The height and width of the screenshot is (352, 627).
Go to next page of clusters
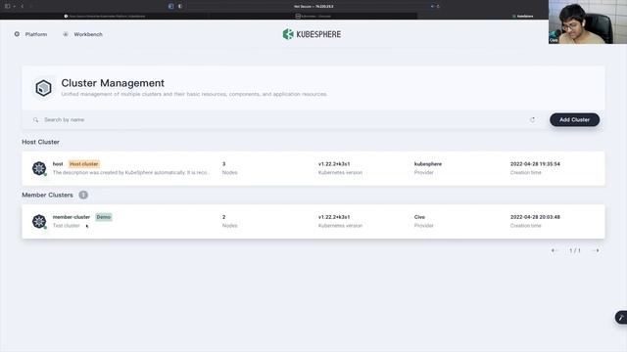tap(596, 250)
